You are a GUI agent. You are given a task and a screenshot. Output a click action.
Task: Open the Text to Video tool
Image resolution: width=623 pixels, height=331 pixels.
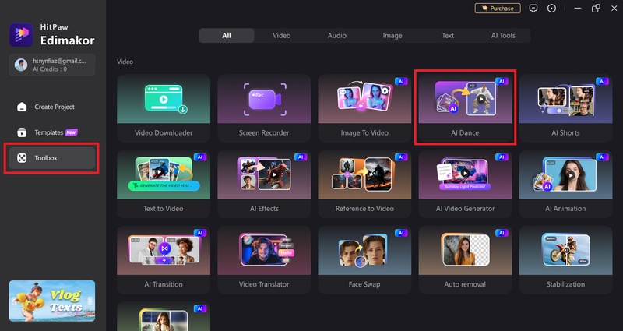point(164,184)
